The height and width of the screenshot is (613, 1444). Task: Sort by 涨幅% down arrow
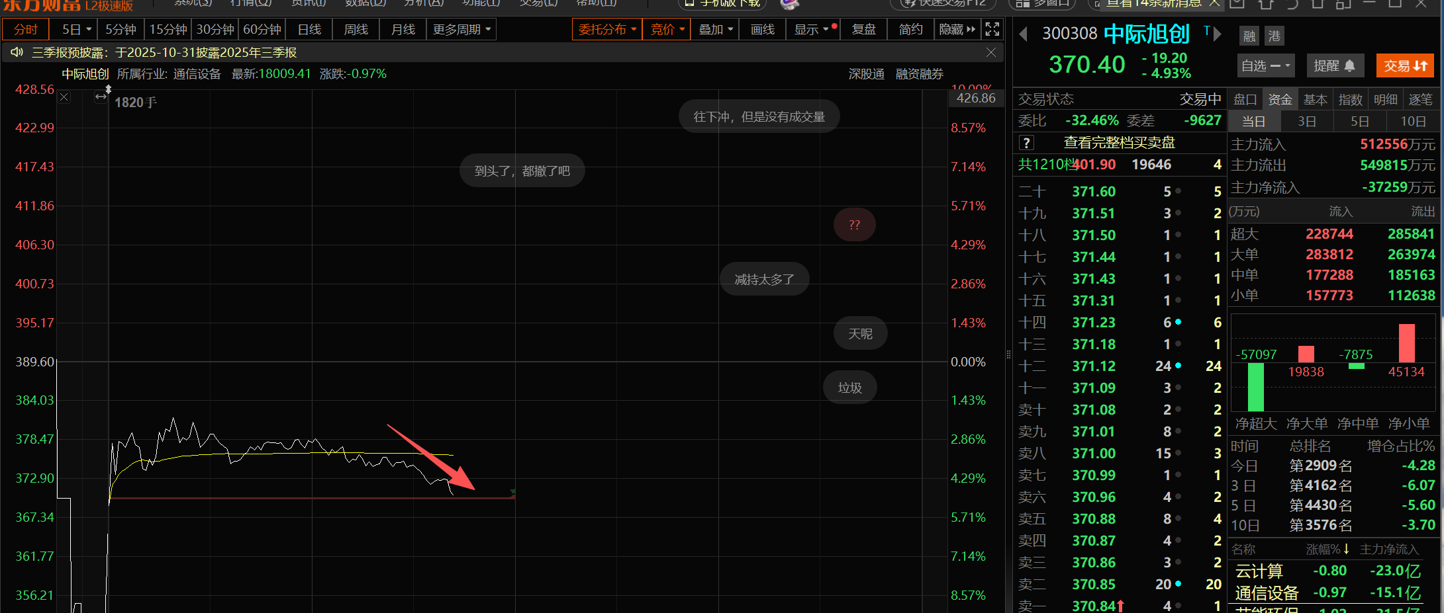(x=1346, y=549)
